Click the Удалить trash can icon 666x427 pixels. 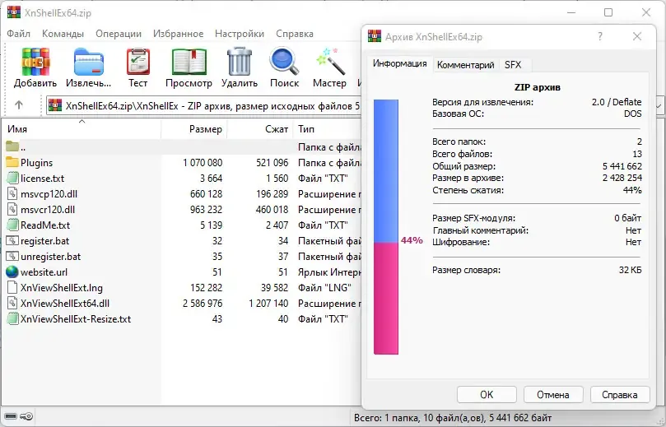(x=240, y=67)
